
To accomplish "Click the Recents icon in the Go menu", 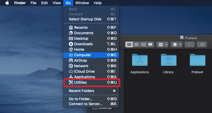I will click(71, 27).
